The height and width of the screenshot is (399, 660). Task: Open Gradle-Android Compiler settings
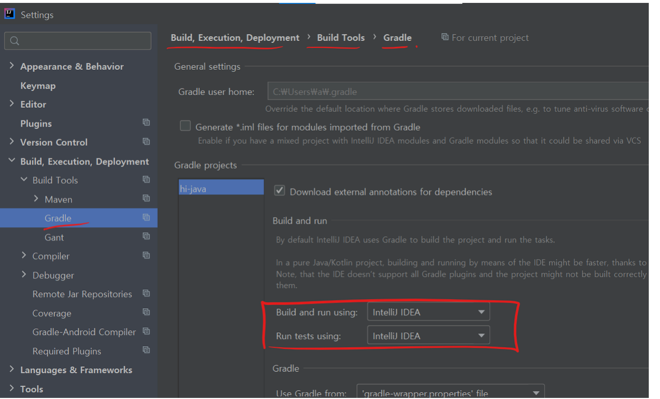pos(84,332)
